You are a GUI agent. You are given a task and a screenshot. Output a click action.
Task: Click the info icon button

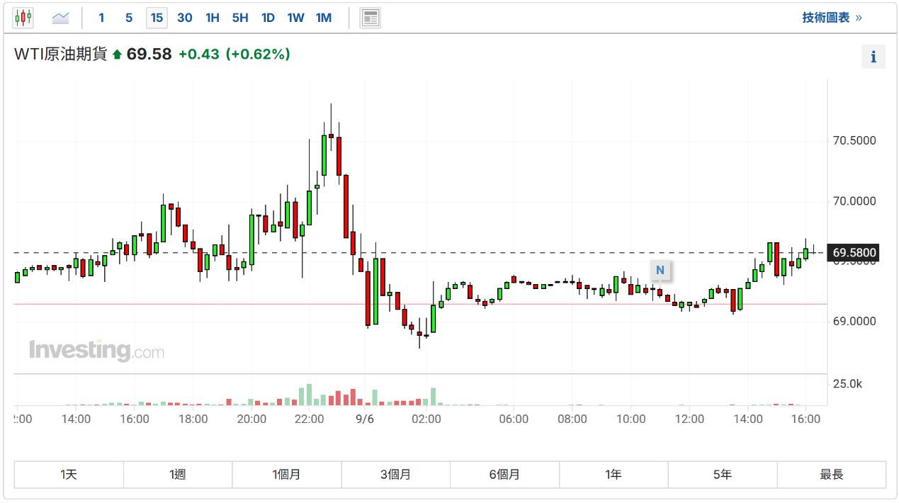point(873,57)
